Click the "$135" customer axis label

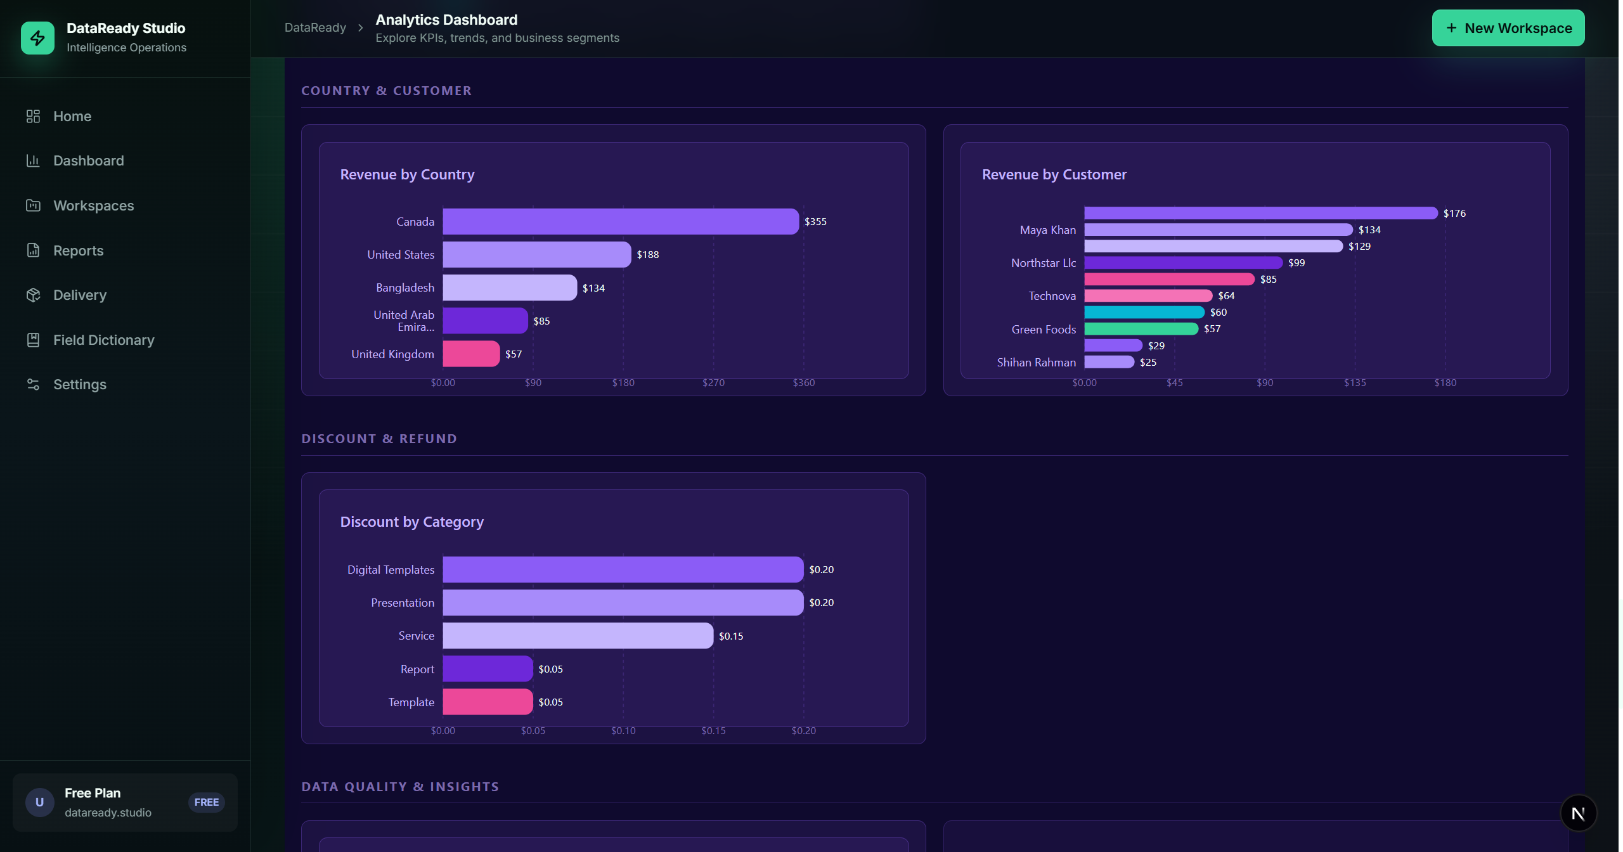pos(1355,383)
